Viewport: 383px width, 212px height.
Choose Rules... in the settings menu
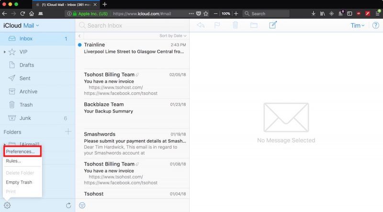point(13,161)
